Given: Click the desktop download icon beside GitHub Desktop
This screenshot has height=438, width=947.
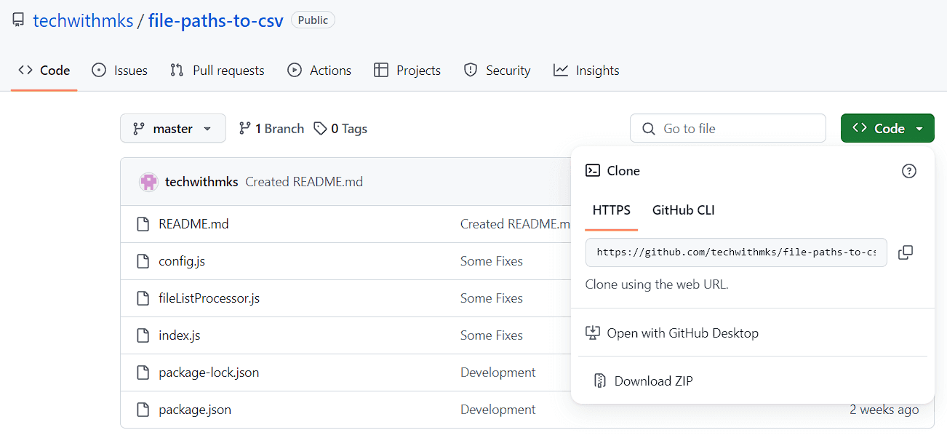Looking at the screenshot, I should tap(593, 333).
